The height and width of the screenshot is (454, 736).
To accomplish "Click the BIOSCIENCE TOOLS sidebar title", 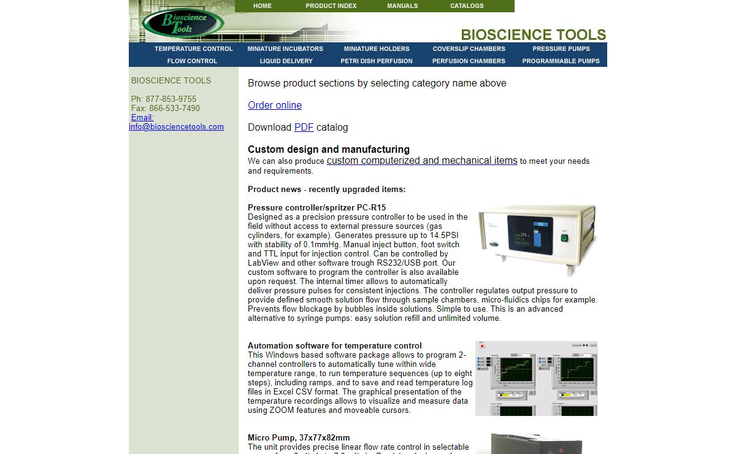I will tap(171, 80).
